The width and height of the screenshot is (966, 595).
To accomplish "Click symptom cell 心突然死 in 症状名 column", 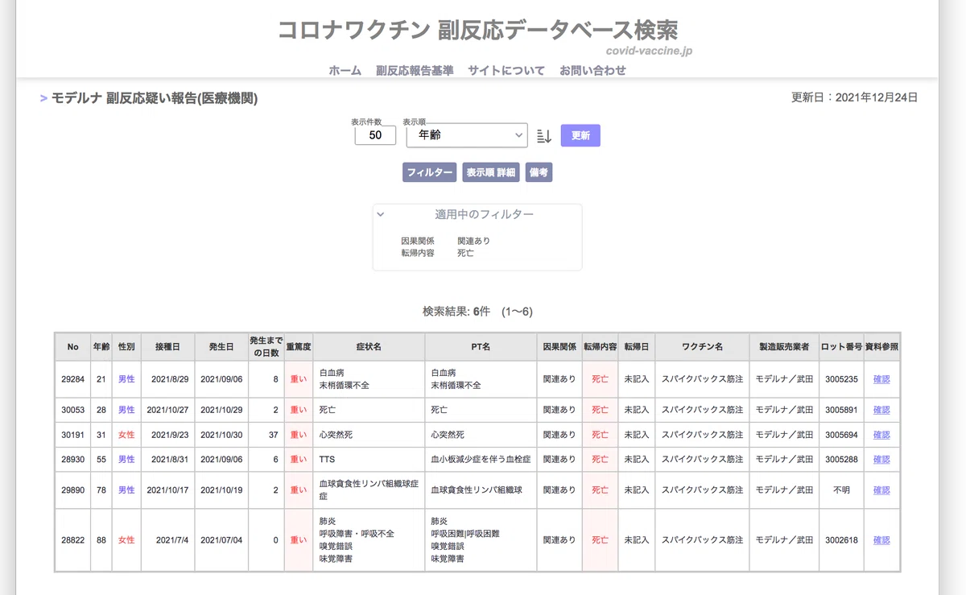I will (x=369, y=435).
